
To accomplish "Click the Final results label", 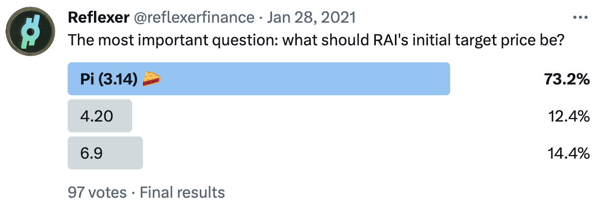I will pos(182,193).
